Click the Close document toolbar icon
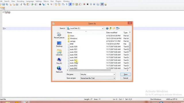Image resolution: width=184 pixels, height=103 pixels. [x=10, y=4]
